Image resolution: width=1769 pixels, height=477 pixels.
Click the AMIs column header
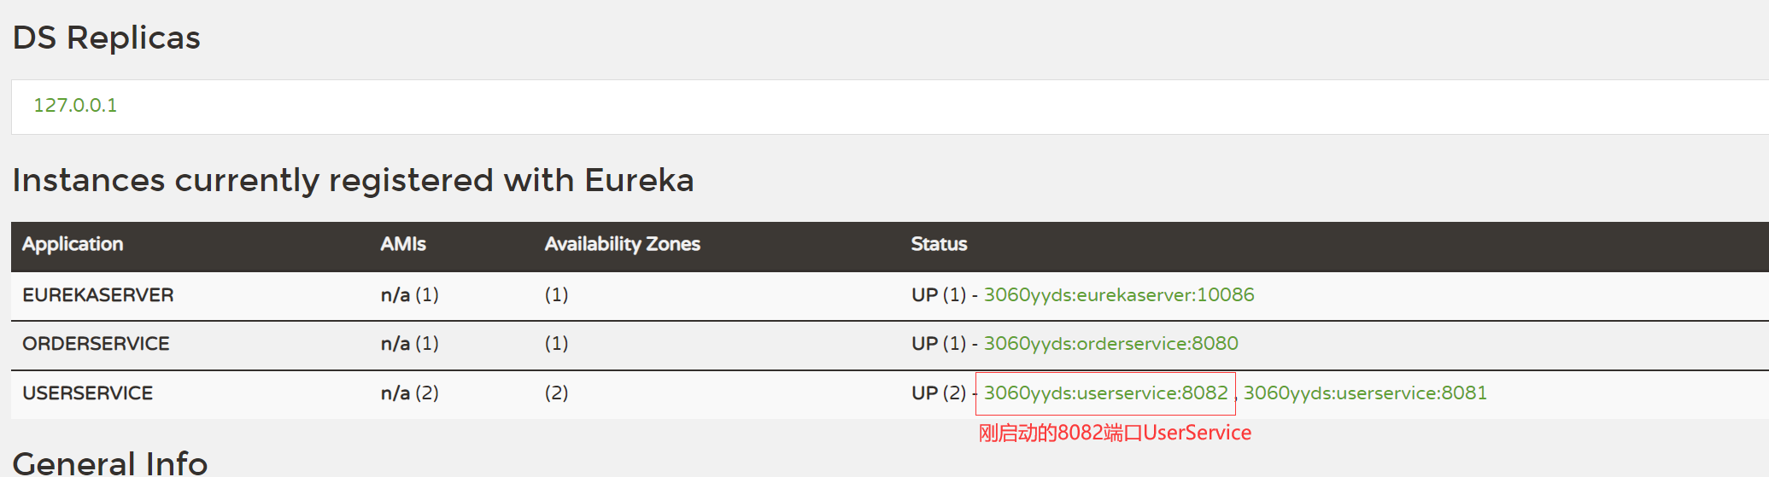click(x=403, y=244)
